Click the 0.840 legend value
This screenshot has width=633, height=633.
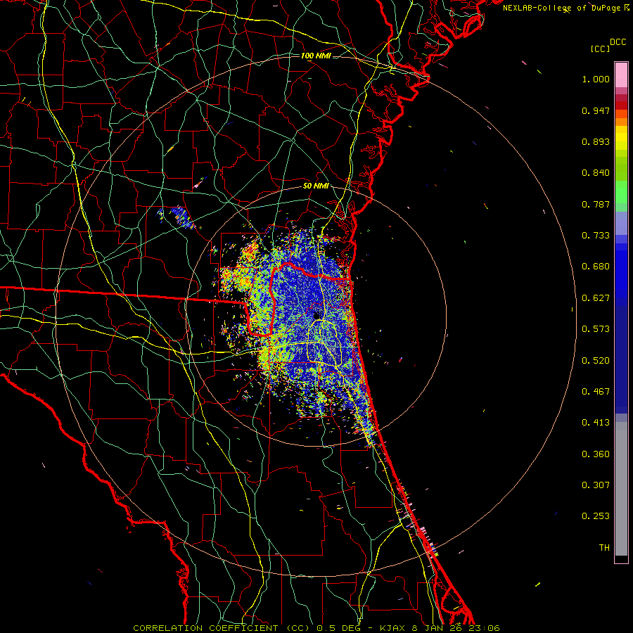tap(596, 173)
